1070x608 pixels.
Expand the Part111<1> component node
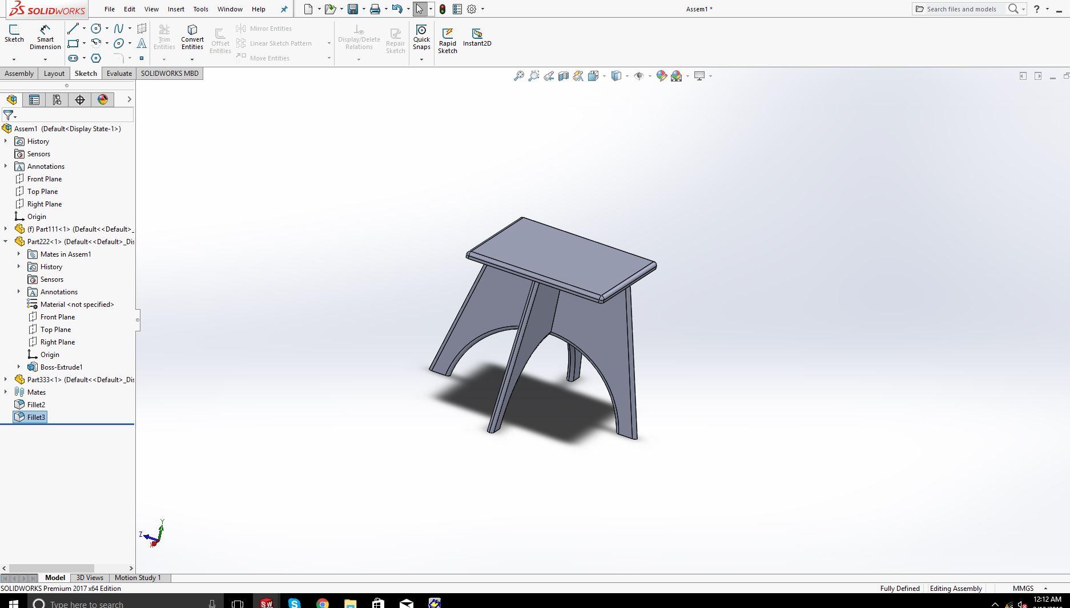tap(6, 229)
